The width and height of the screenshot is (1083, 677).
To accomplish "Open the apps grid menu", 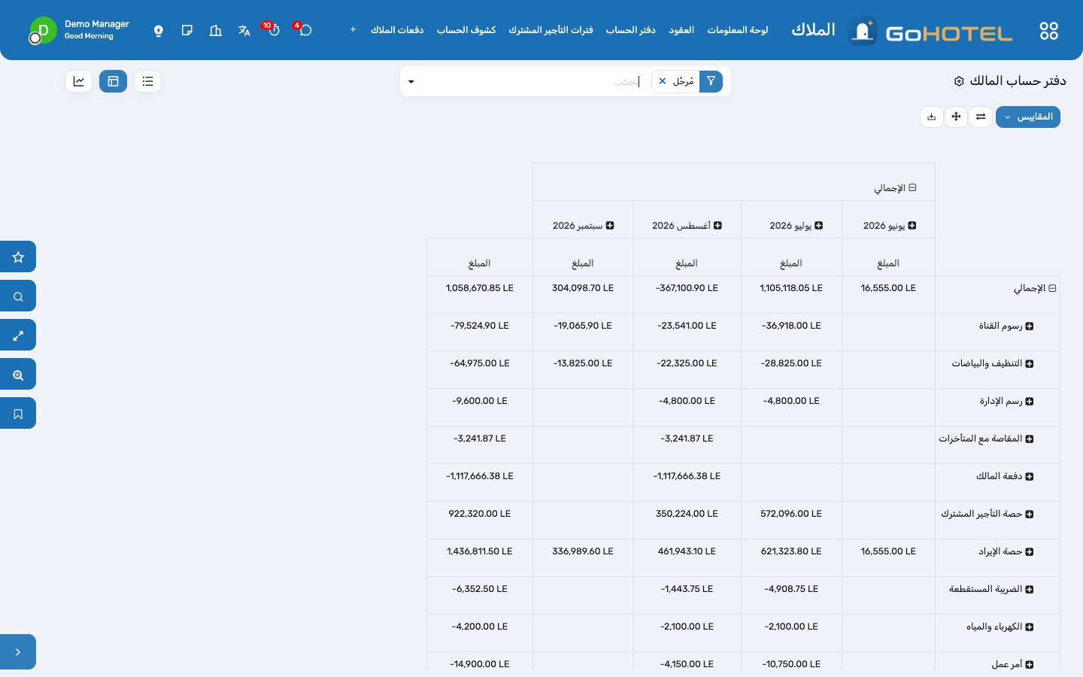I will click(1048, 30).
